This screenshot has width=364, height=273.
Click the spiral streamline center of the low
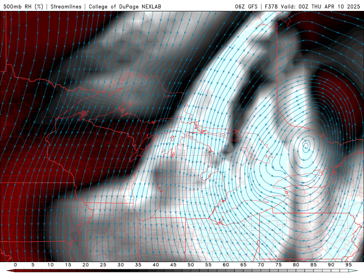(x=306, y=146)
